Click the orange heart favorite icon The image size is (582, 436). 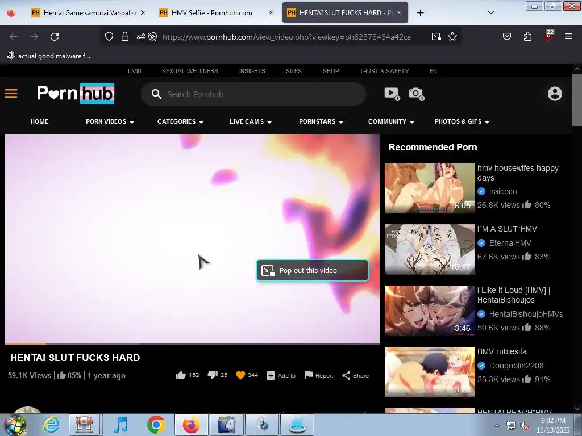click(240, 376)
